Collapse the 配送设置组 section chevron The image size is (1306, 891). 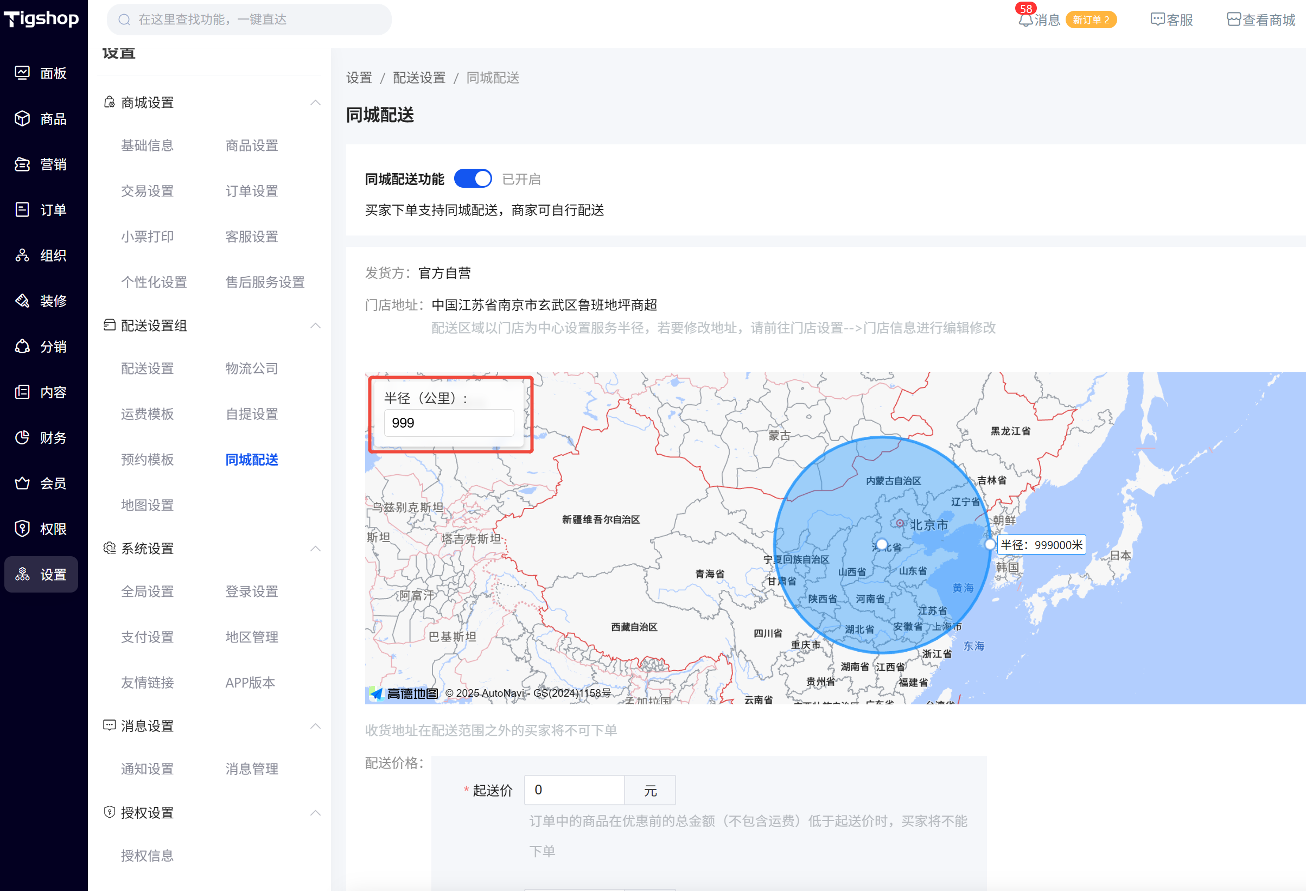tap(315, 326)
